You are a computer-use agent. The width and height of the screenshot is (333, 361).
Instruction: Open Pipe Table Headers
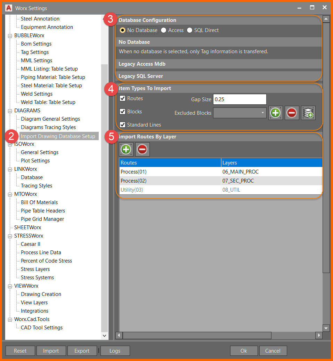click(43, 211)
